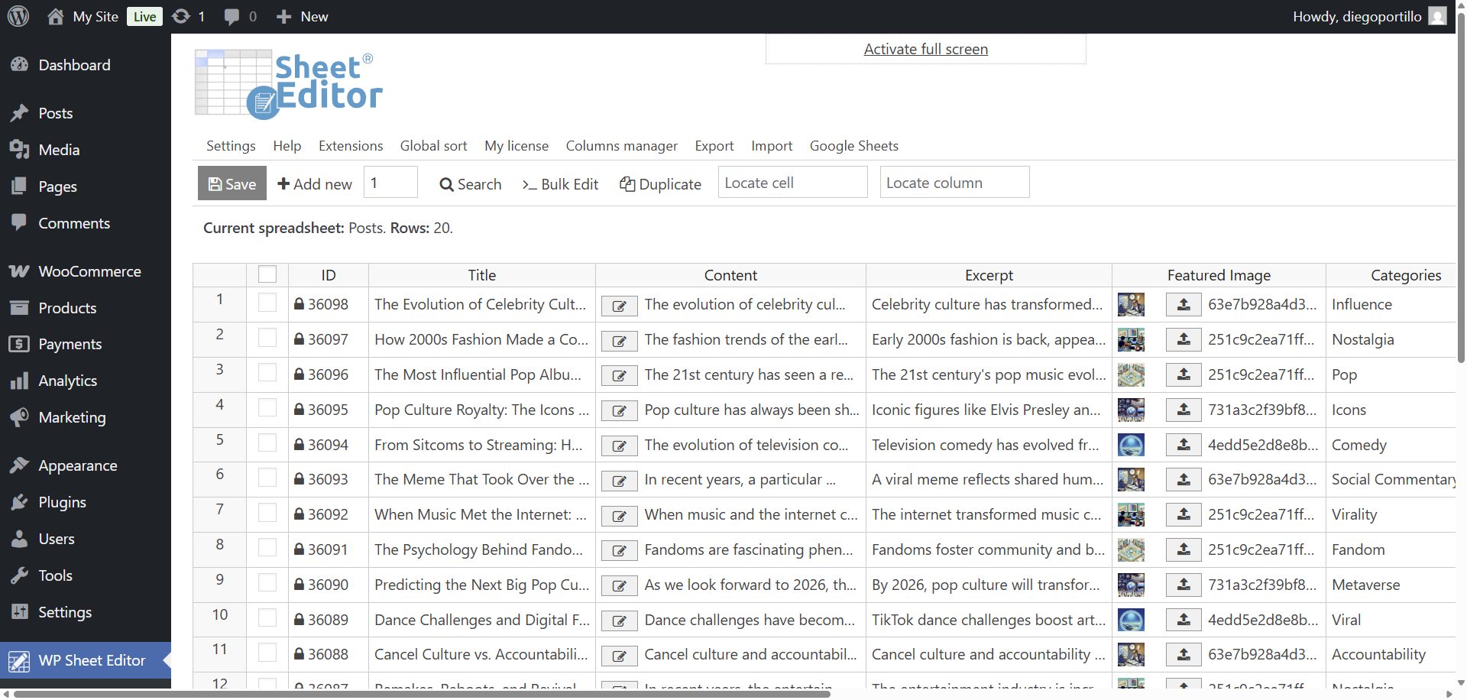Click the horizontal scrollbar at the bottom

click(x=422, y=694)
